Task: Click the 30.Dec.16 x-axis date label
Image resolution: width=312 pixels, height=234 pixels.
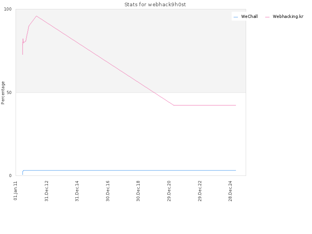Action: point(108,191)
